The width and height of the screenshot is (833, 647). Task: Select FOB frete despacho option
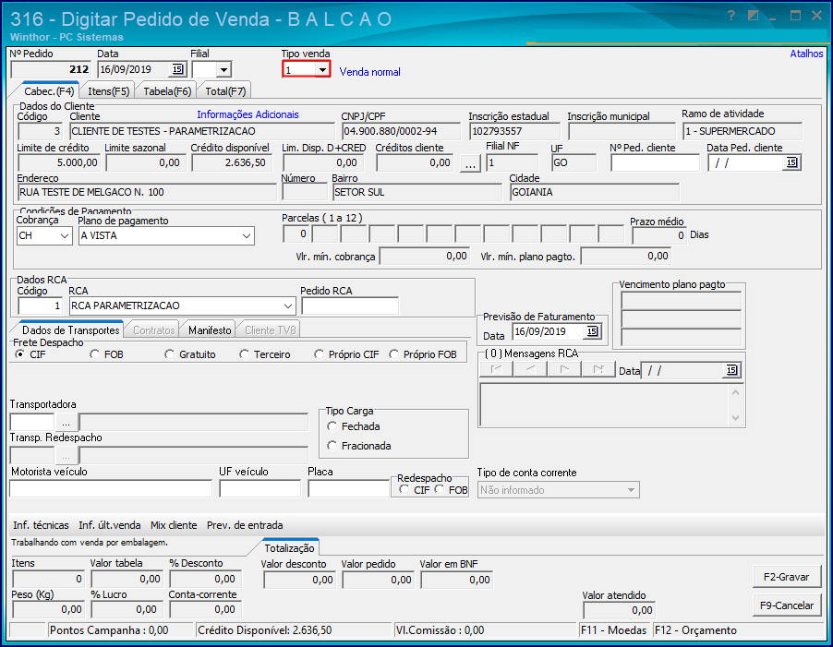[x=95, y=354]
